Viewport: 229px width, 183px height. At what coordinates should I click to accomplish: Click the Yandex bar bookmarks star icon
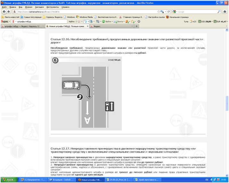coord(132,21)
